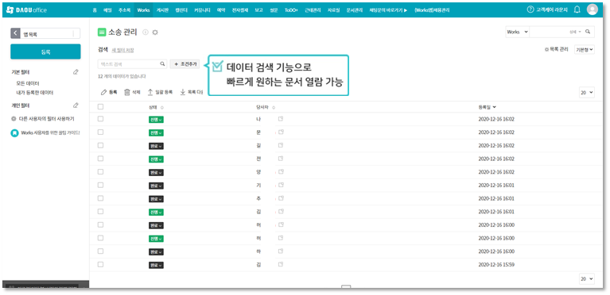Click the DAOU office logo
The height and width of the screenshot is (295, 610).
[x=26, y=10]
